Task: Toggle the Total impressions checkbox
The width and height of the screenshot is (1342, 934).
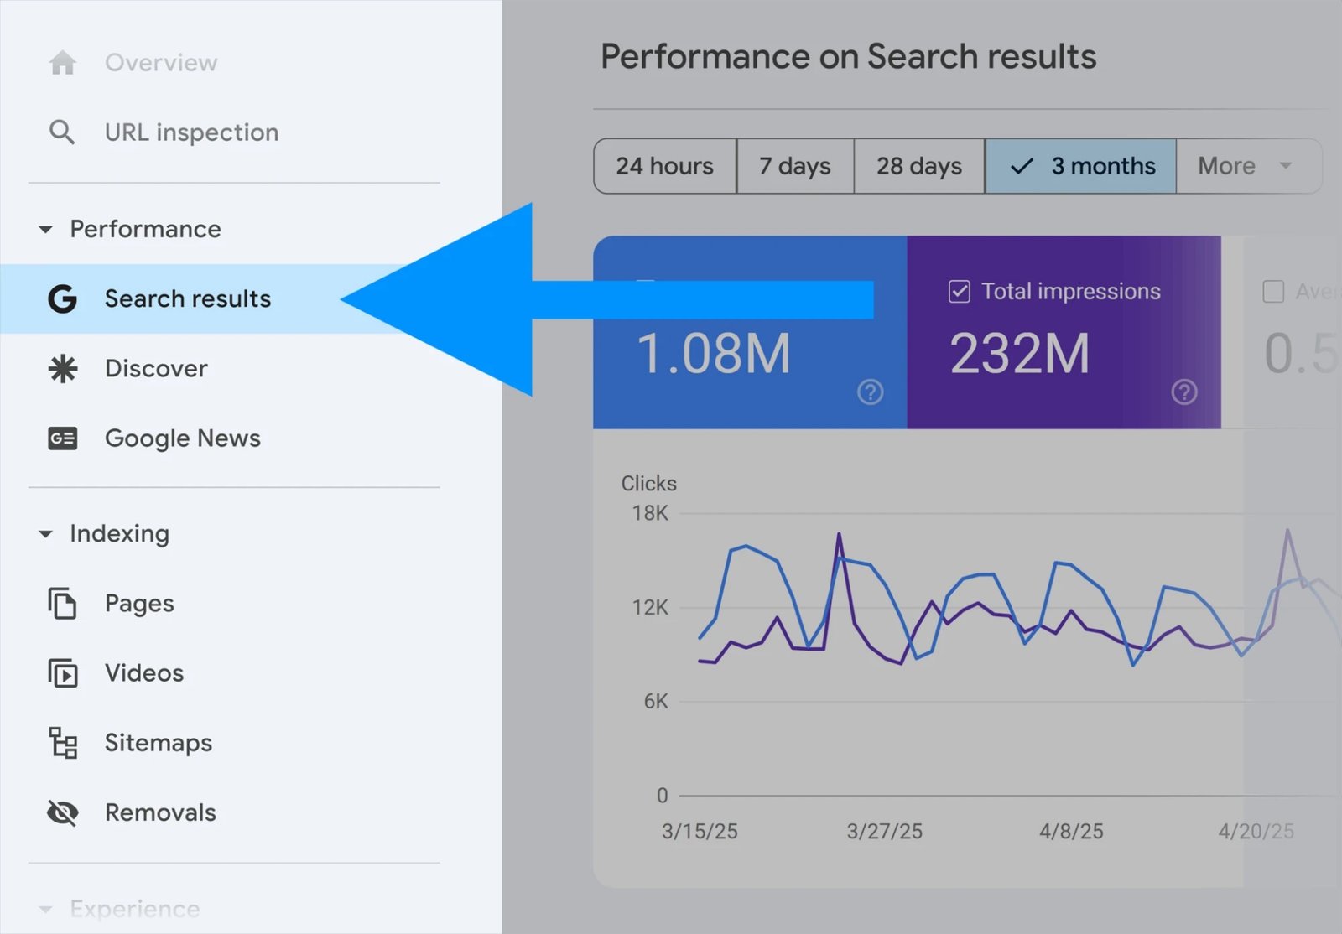Action: coord(959,292)
